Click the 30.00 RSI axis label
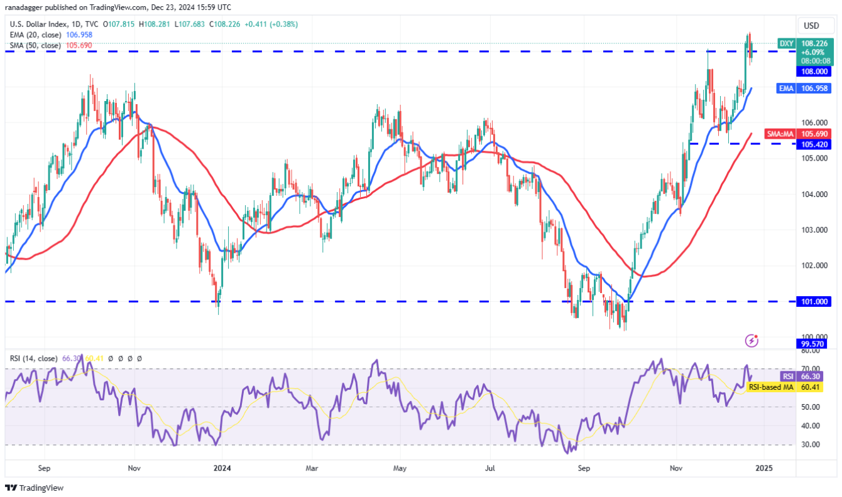 pos(809,444)
